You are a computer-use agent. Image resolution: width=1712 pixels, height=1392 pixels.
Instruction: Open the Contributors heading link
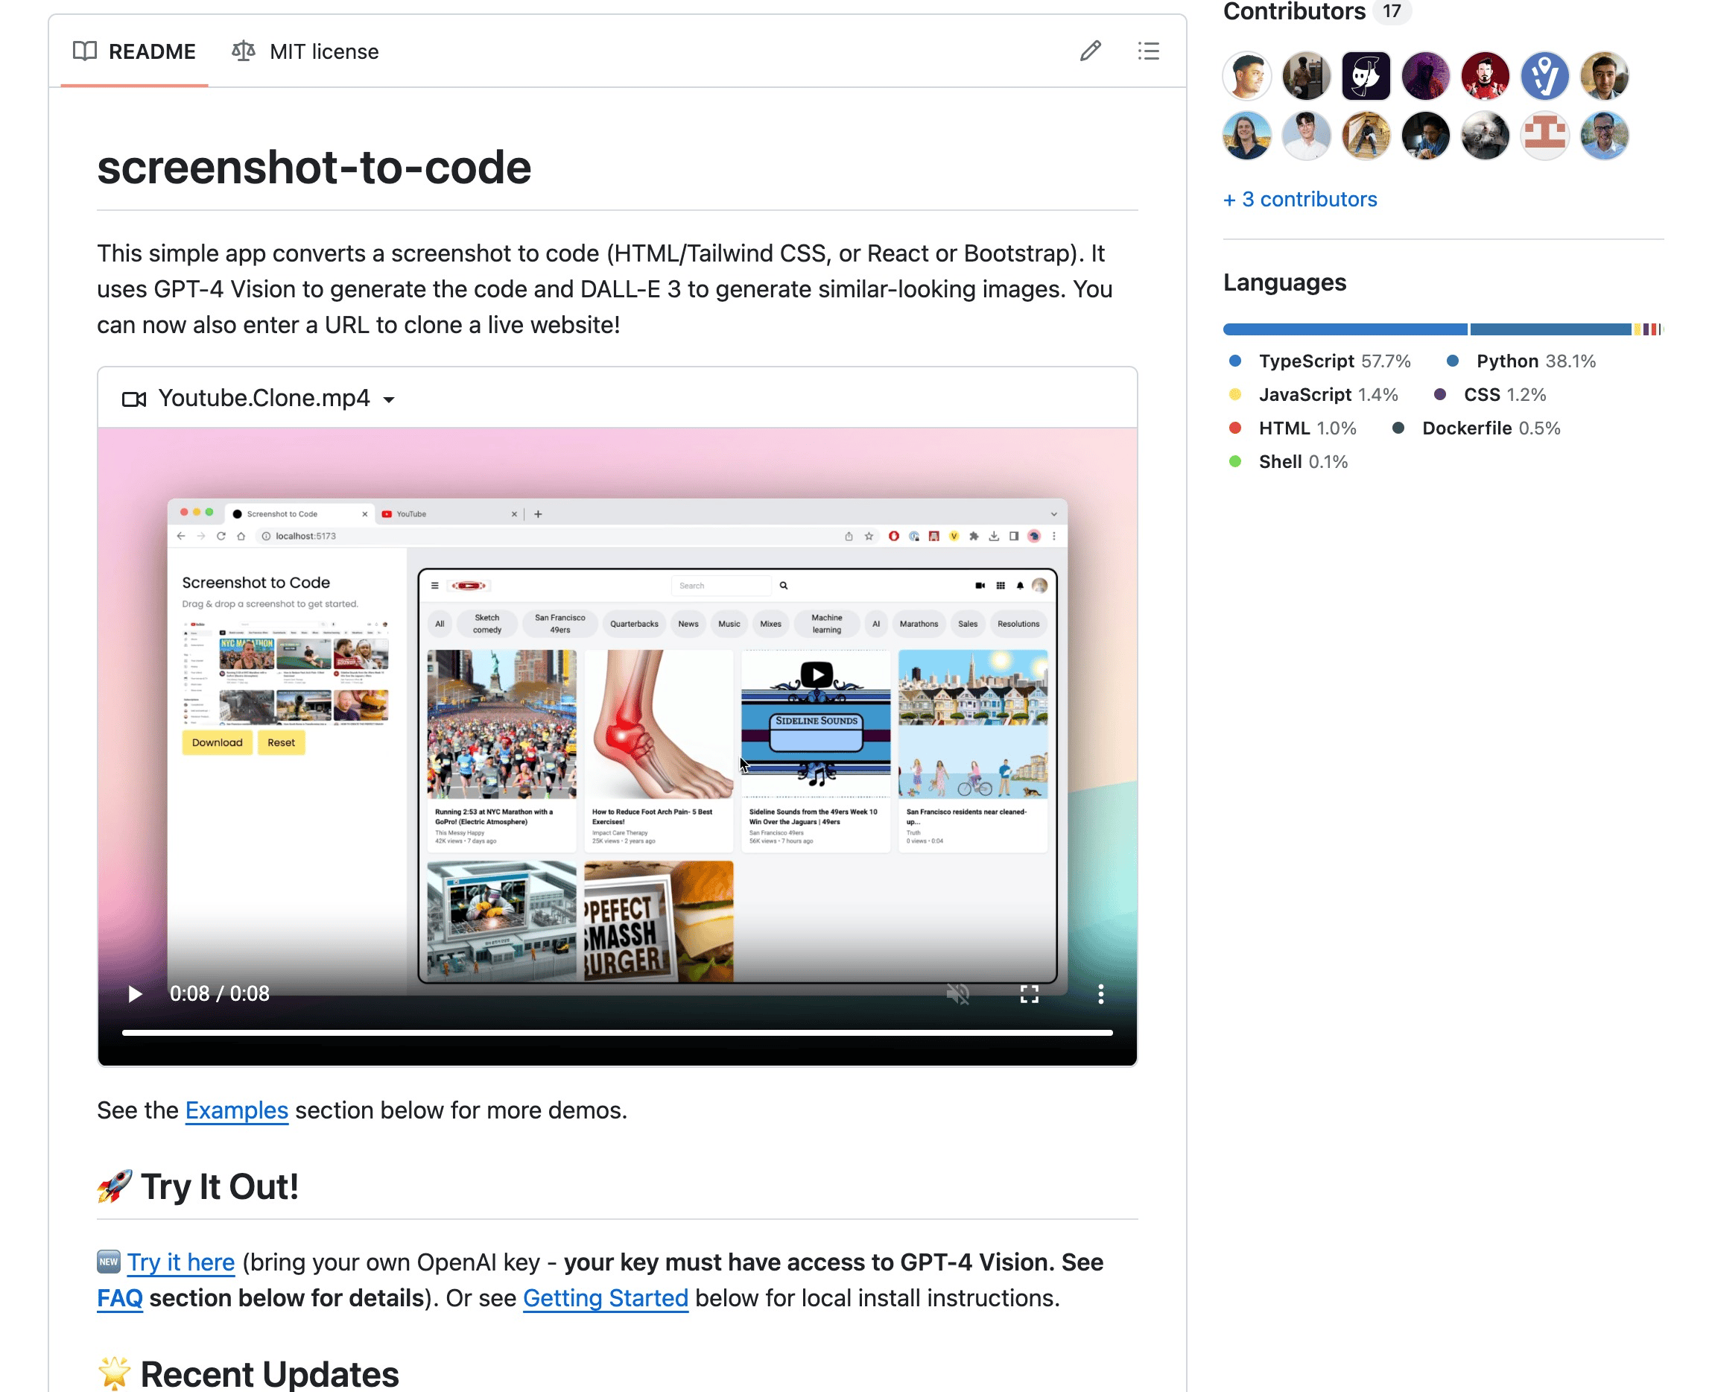(x=1294, y=11)
